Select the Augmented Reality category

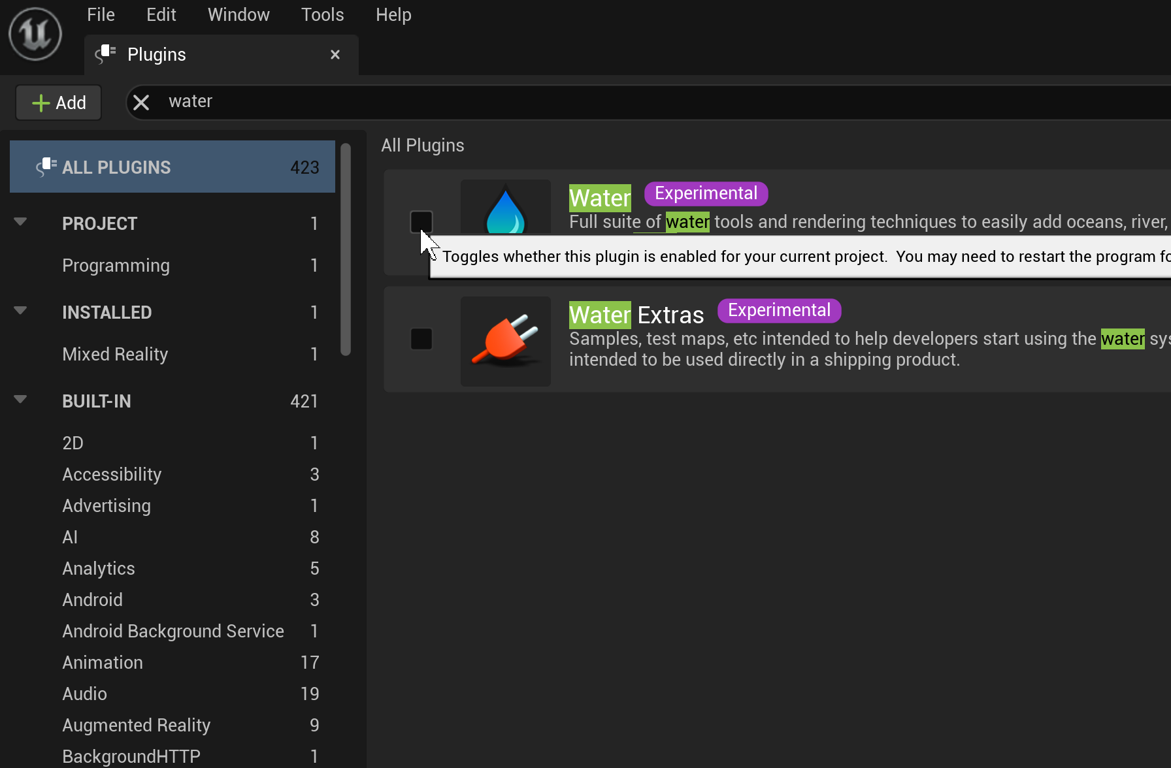point(173,725)
